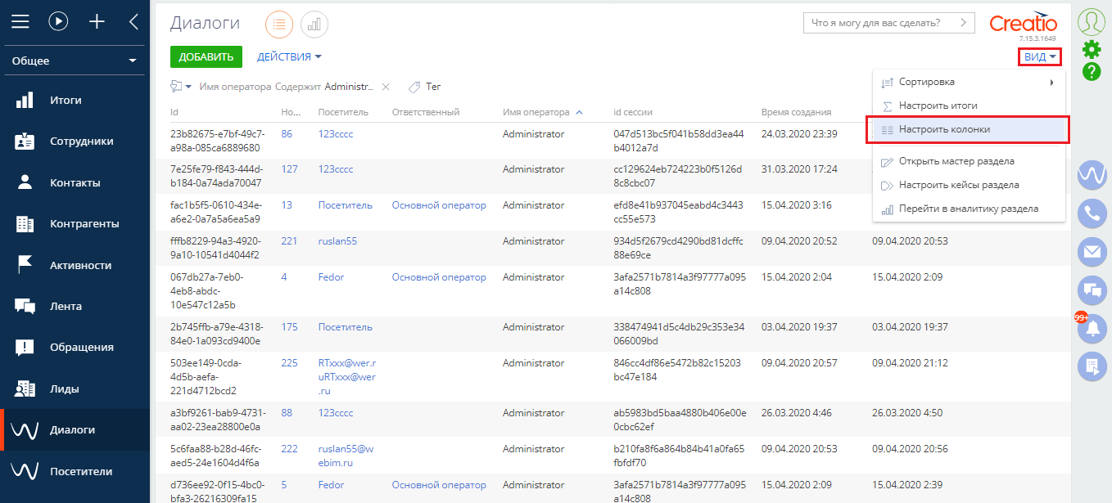This screenshot has height=503, width=1112.
Task: Open the Общее workspace dropdown
Action: click(74, 61)
